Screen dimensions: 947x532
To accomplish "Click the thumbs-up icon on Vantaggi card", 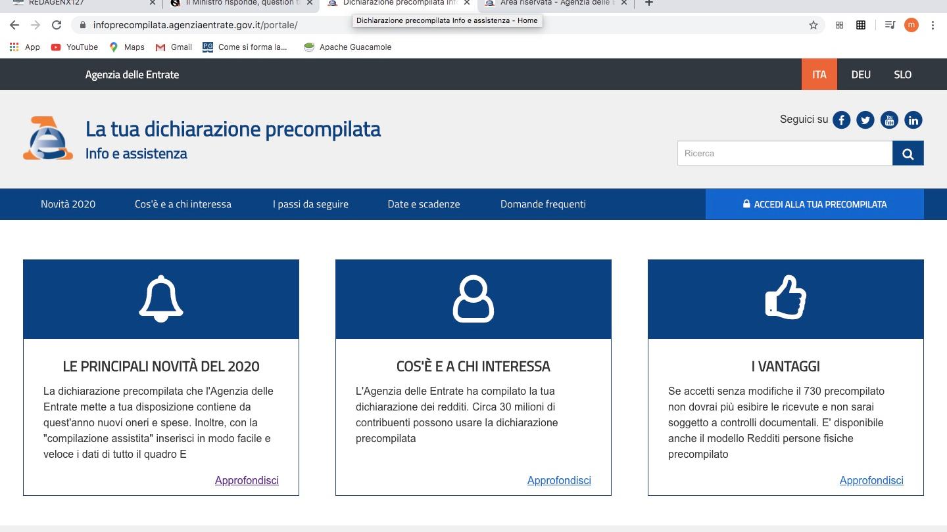I will pyautogui.click(x=786, y=298).
